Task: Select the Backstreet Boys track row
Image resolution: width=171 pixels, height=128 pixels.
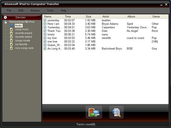Action: click(105, 48)
